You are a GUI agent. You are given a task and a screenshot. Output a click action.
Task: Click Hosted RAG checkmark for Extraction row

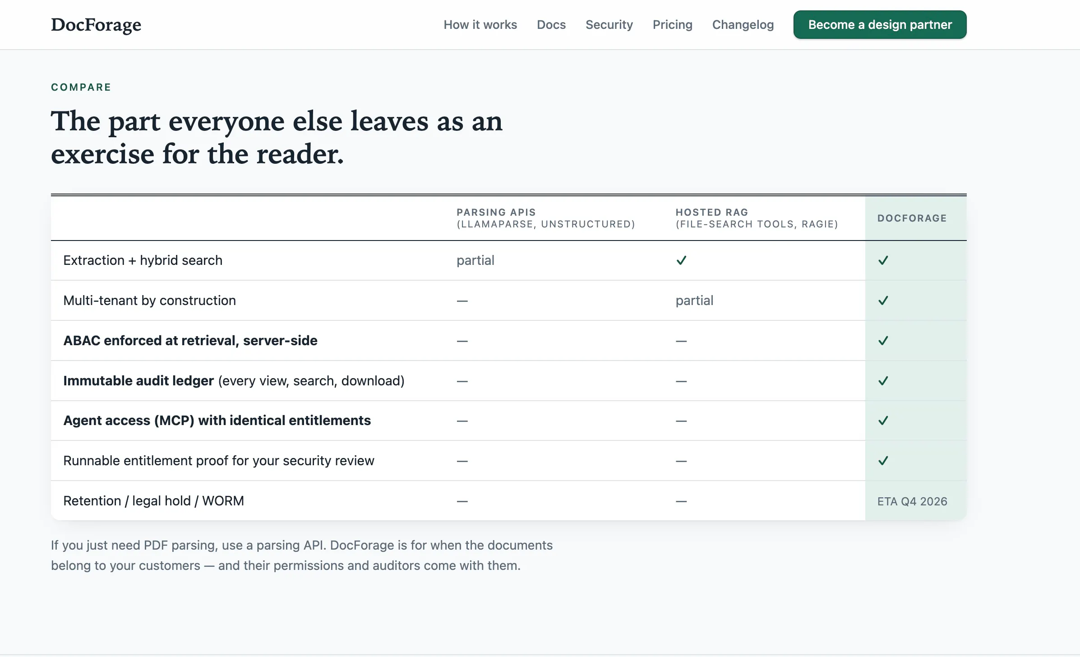681,260
